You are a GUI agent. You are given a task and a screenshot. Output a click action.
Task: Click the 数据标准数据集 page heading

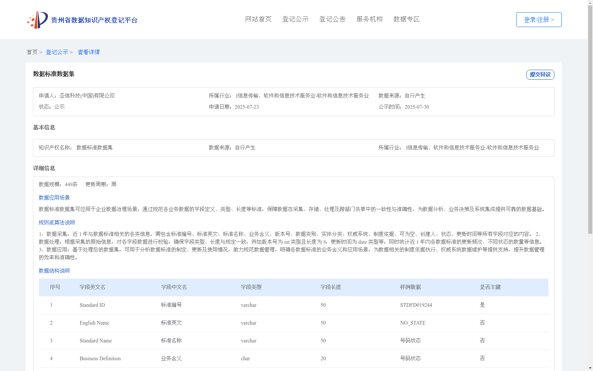(54, 74)
